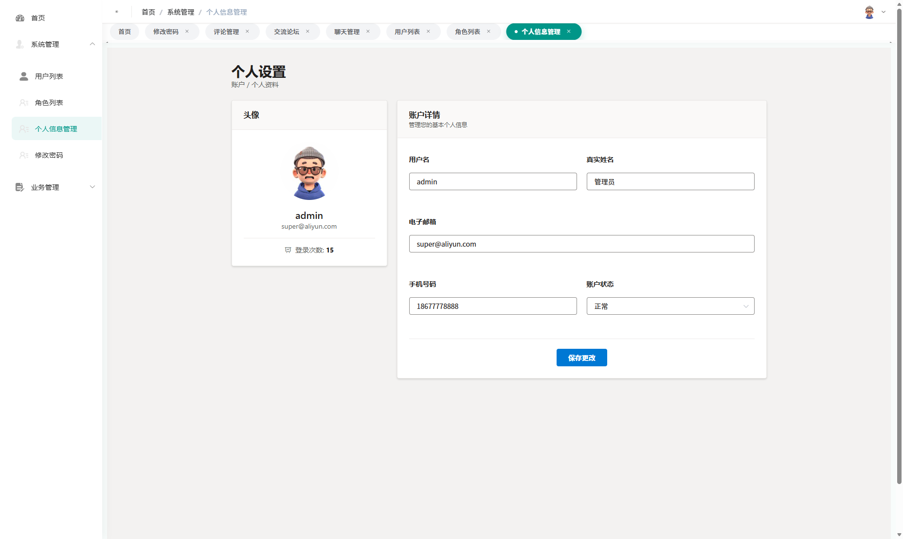Click the 保存更改 save button
The image size is (903, 539).
[581, 358]
